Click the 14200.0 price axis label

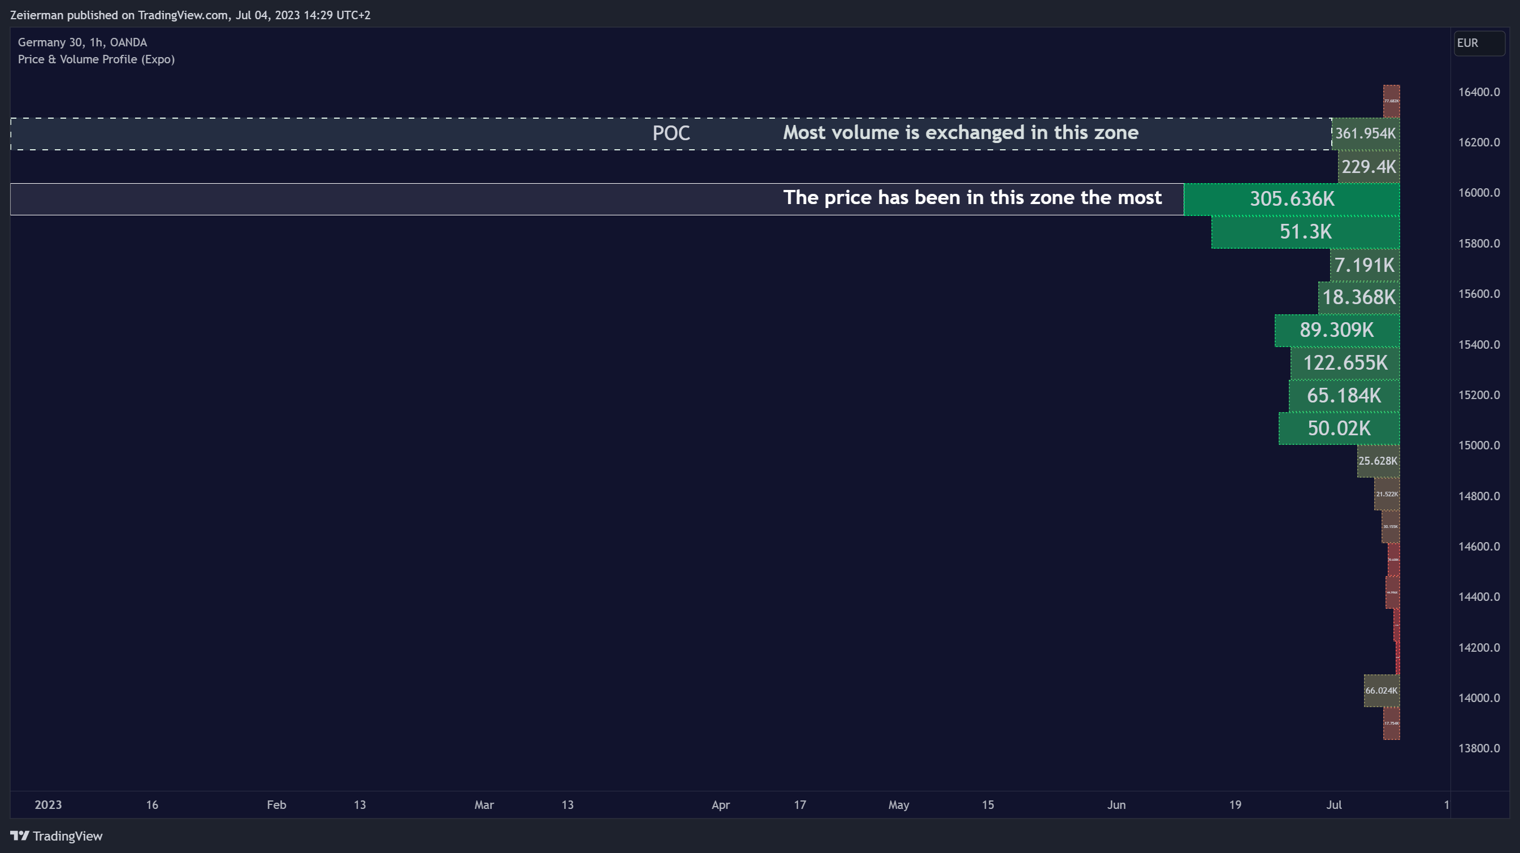(1479, 648)
